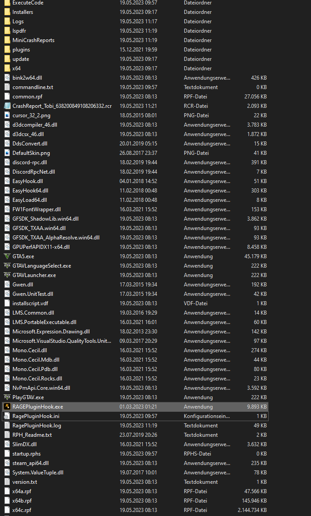The image size is (311, 516).
Task: Click the RPH_Readme.txt document icon
Action: [7, 435]
